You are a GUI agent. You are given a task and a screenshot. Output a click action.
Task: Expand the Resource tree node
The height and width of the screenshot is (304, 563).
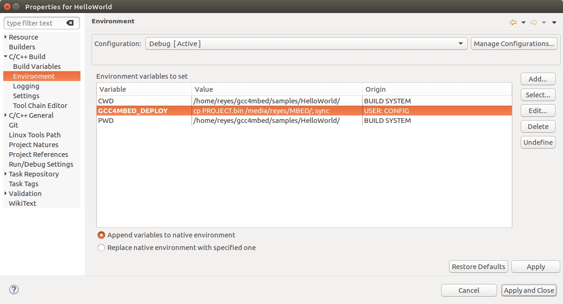tap(6, 37)
